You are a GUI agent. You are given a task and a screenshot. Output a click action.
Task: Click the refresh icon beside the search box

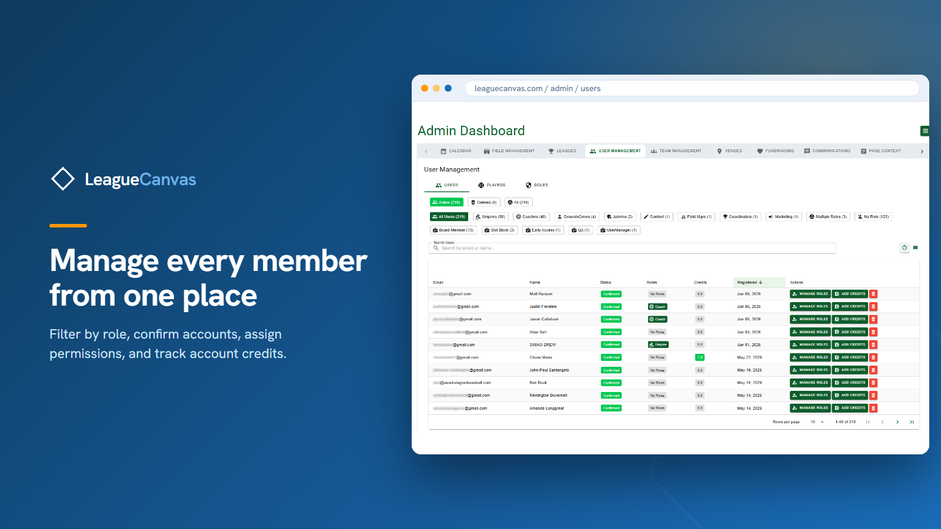tap(905, 247)
